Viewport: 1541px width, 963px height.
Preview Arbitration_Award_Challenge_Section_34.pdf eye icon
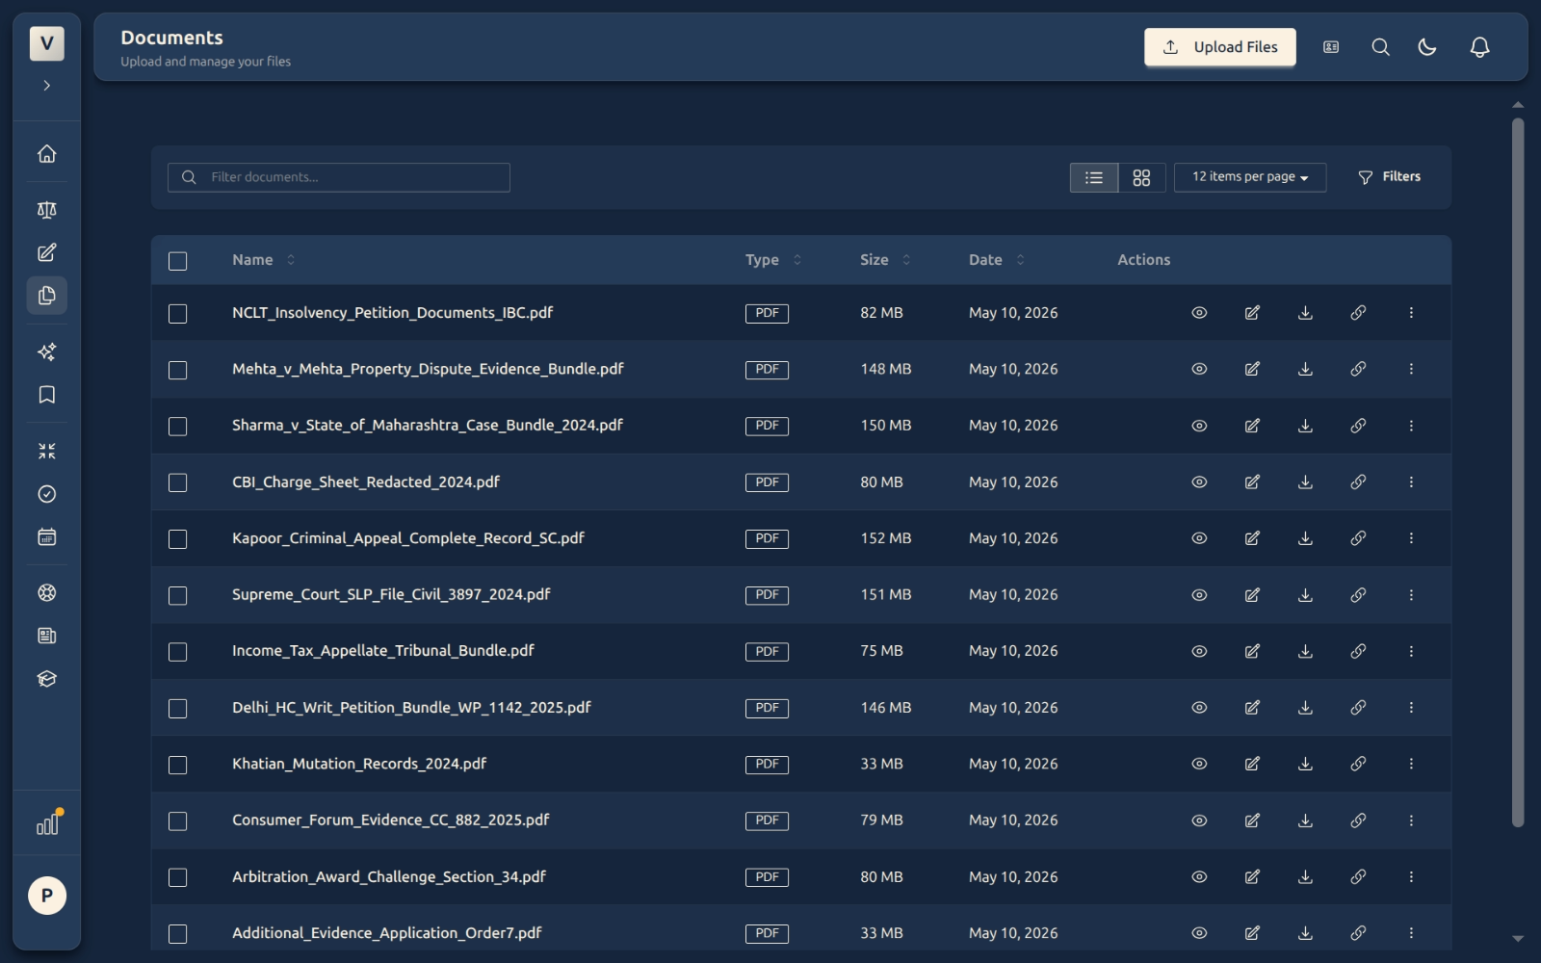coord(1199,877)
